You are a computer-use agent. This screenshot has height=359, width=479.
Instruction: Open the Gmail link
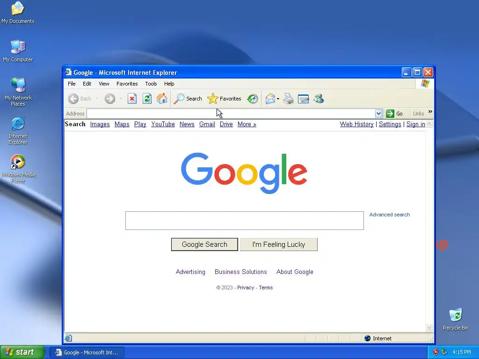tap(207, 124)
